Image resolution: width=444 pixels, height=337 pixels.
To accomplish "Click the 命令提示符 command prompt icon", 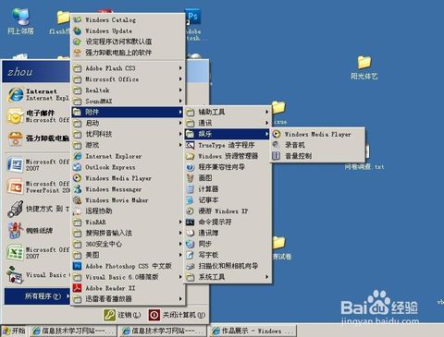I will tap(191, 222).
